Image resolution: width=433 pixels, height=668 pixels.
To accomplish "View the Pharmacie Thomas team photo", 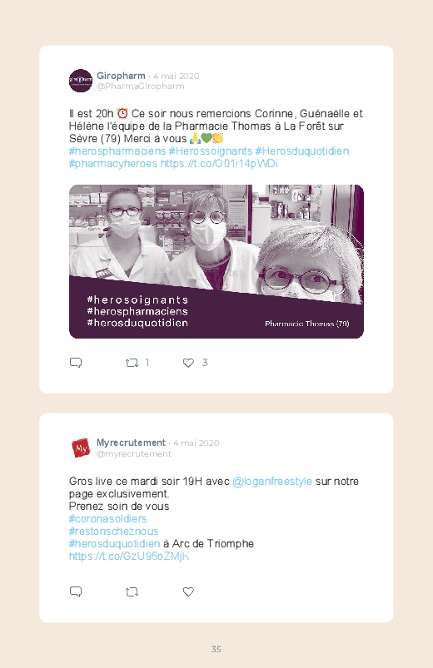I will [x=216, y=261].
